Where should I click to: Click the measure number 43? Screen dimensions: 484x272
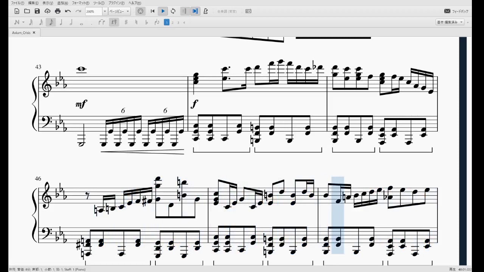point(38,67)
